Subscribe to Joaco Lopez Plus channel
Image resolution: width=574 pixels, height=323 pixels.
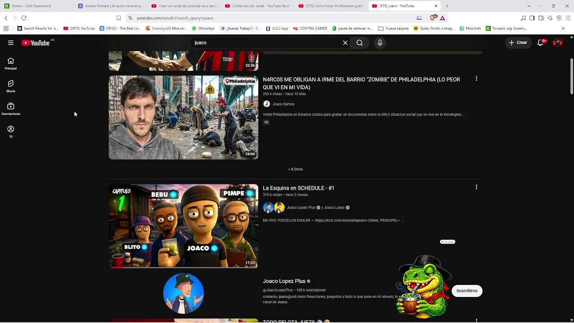point(467,291)
